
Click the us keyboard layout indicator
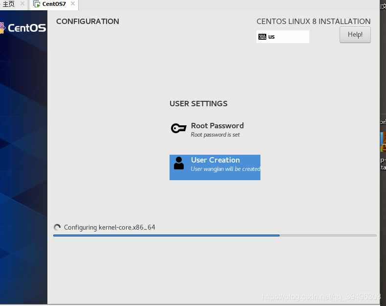tap(282, 37)
